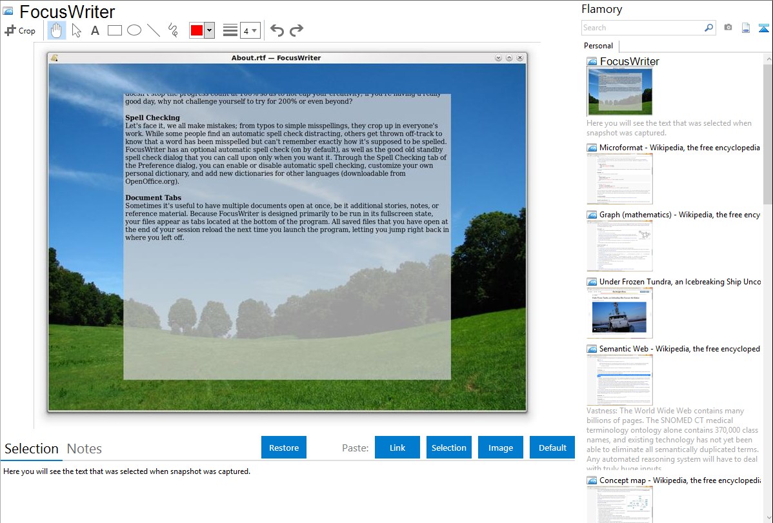Paste as Link
Screen dimensions: 773x523
tap(397, 448)
